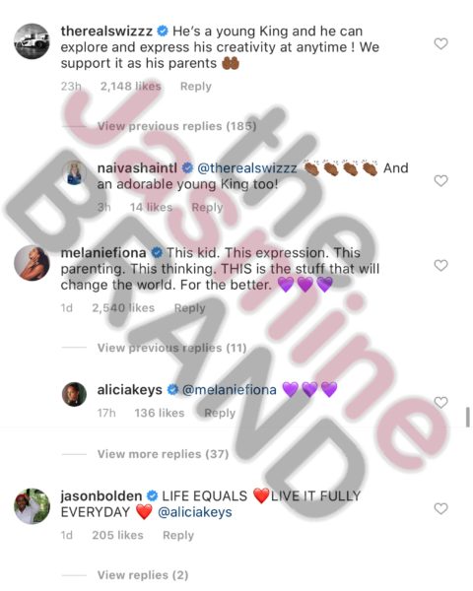Viewport: 473px width, 591px height.
Task: Open naivashaintl avatar
Action: [74, 173]
